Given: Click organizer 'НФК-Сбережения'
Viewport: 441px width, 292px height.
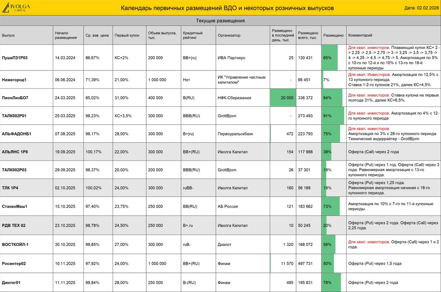Looking at the screenshot, I should (234, 98).
